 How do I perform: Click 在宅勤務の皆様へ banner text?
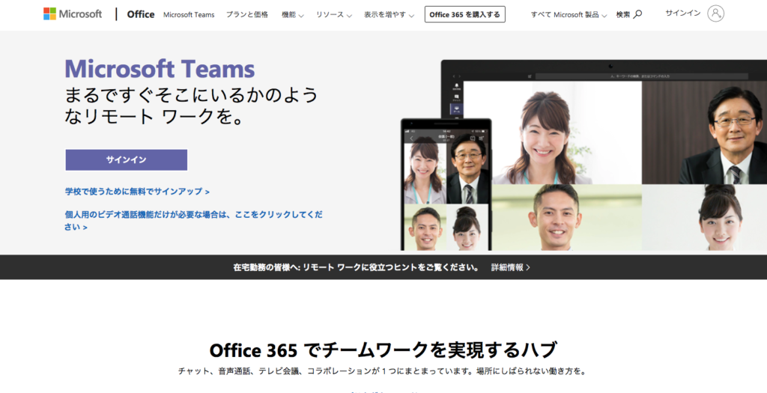tap(356, 267)
